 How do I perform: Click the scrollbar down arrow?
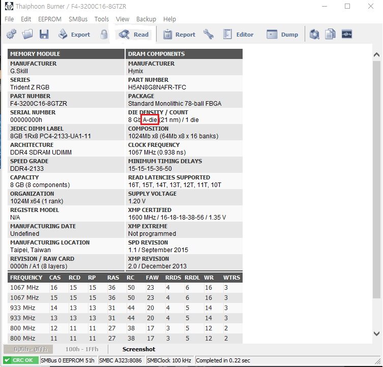[x=376, y=333]
